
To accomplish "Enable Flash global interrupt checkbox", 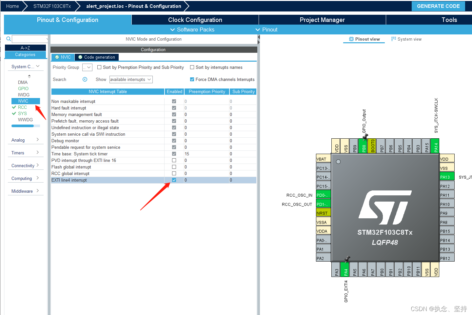I will [x=174, y=167].
